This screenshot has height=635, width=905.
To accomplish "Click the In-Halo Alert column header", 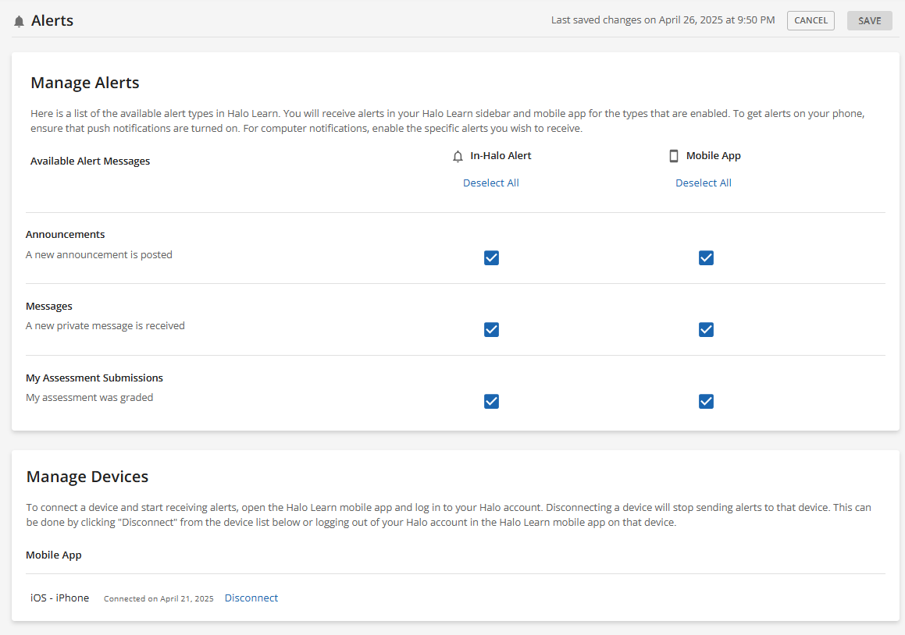I will [x=501, y=156].
